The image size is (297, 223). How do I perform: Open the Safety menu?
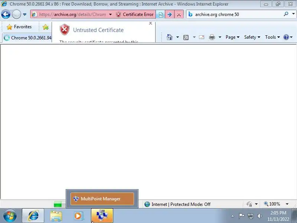pos(252,37)
